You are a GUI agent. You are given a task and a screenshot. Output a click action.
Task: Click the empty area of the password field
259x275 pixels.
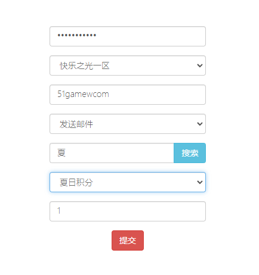click(x=151, y=36)
